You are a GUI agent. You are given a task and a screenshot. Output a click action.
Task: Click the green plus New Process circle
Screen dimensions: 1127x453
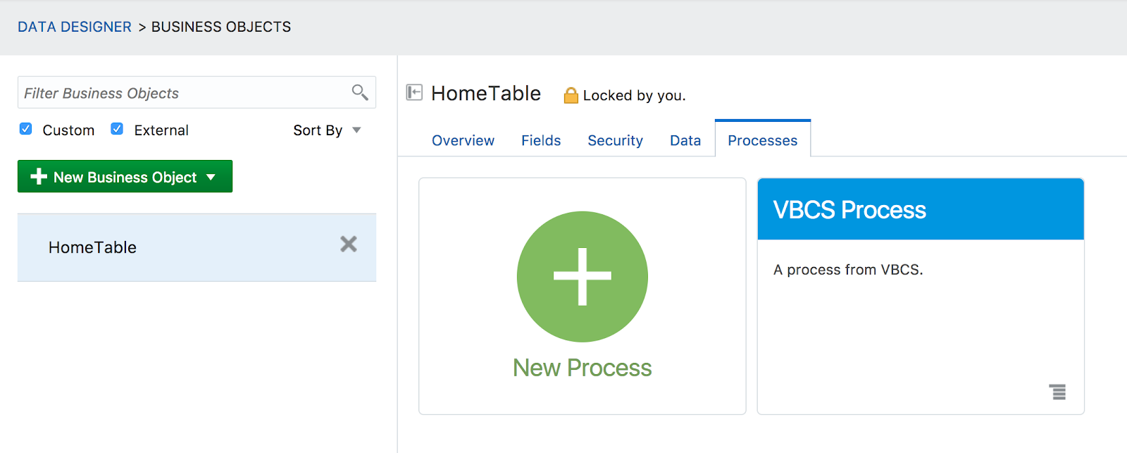(583, 277)
